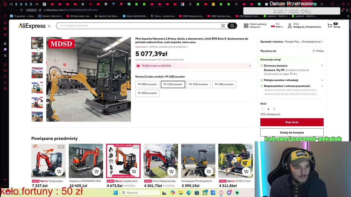Open (19) Pajalock rzuc... bookmark
The width and height of the screenshot is (351, 197).
(248, 16)
